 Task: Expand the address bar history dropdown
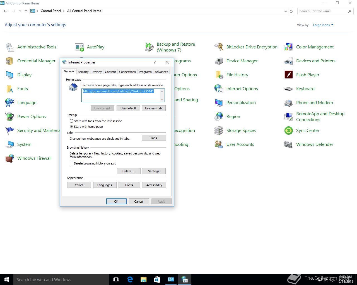tap(285, 11)
